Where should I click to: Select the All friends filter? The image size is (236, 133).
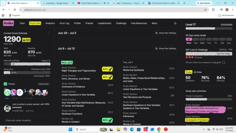[5, 84]
